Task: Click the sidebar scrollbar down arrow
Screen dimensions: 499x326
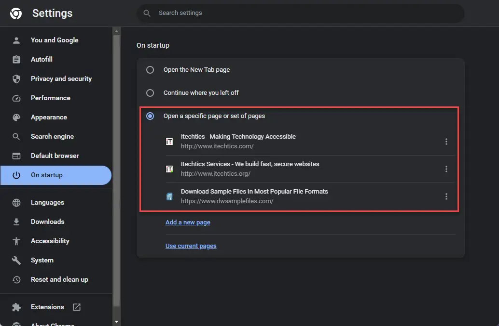Action: [x=116, y=322]
